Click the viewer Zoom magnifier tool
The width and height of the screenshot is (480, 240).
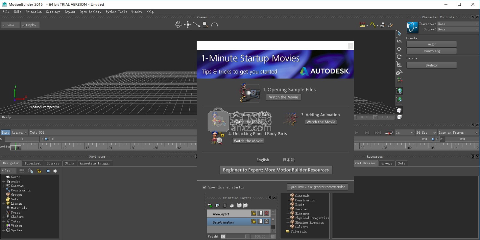[x=205, y=25]
